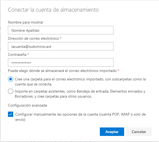This screenshot has width=159, height=142.
Task: Click the red asterisk after "importado"
Action: tap(118, 70)
